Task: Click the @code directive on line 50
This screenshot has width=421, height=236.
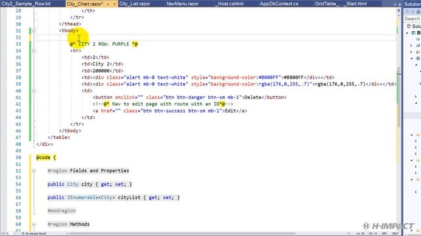Action: point(43,157)
